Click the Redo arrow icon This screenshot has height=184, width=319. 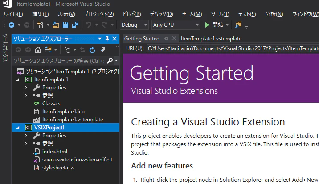click(104, 25)
